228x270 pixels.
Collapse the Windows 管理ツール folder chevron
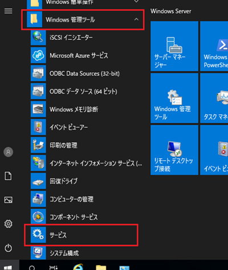point(136,19)
